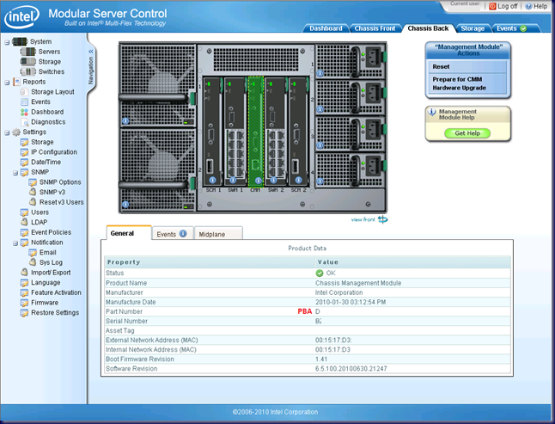Collapse the Navigation side panel
This screenshot has width=555, height=424.
point(91,52)
